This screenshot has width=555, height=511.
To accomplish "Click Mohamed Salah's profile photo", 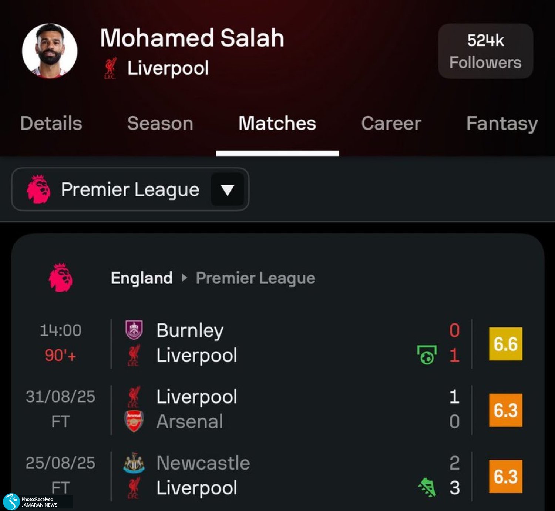I will tap(50, 51).
